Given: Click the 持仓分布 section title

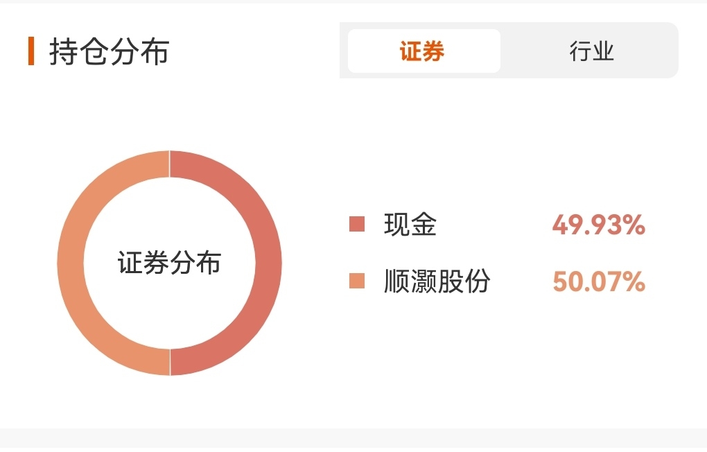Looking at the screenshot, I should (x=110, y=51).
